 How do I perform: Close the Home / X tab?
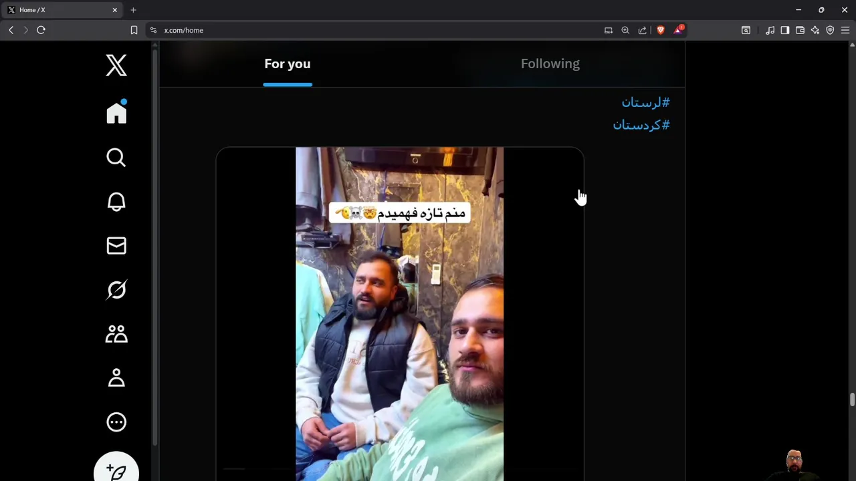pos(114,10)
